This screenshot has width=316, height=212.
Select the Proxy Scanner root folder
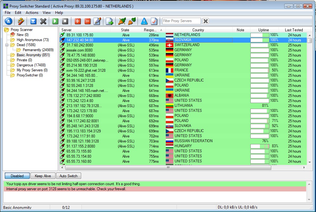[x=22, y=29]
